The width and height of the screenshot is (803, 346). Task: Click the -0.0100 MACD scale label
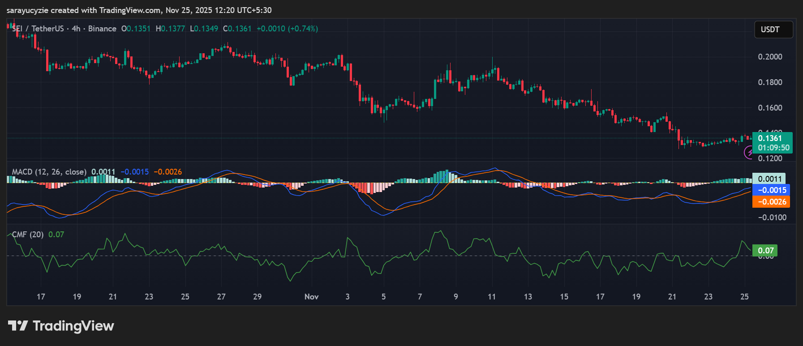(x=772, y=218)
